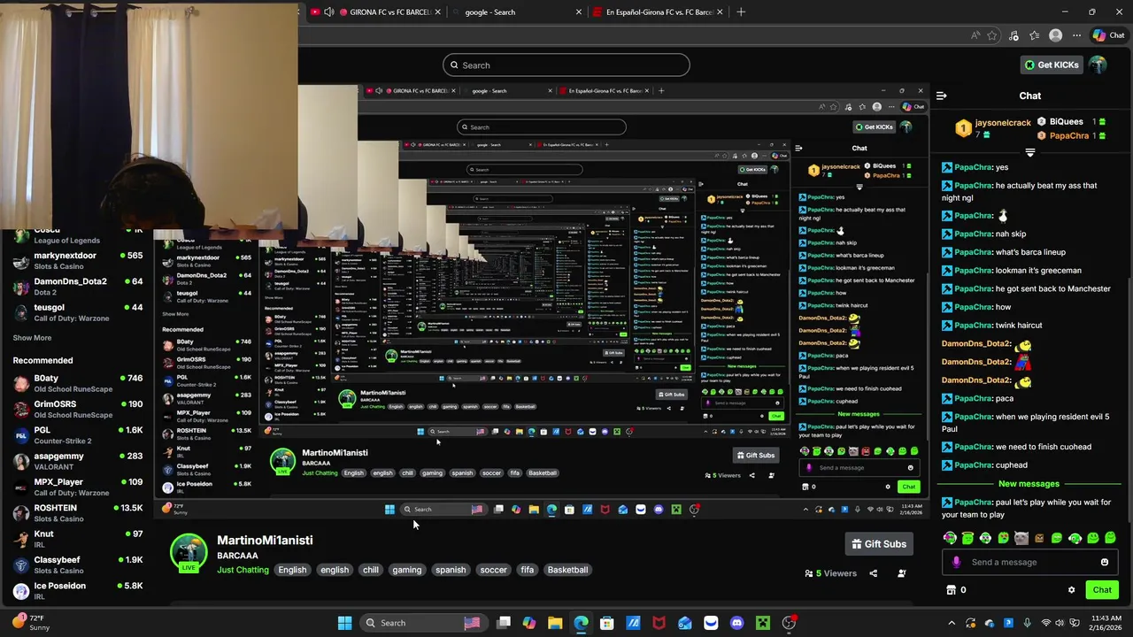This screenshot has height=637, width=1133.
Task: Open the emoji picker in message box
Action: [x=1105, y=562]
